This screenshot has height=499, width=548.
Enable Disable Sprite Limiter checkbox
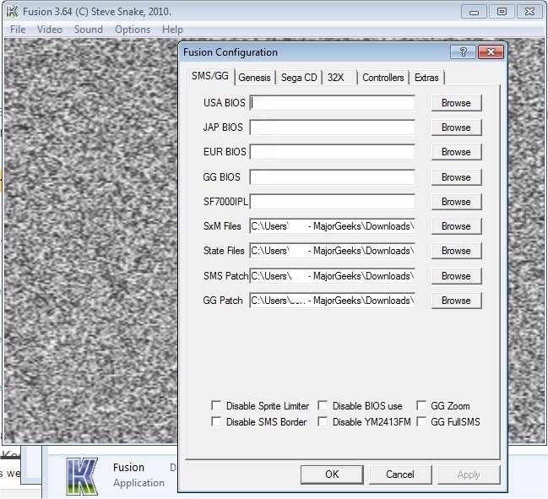pos(216,405)
